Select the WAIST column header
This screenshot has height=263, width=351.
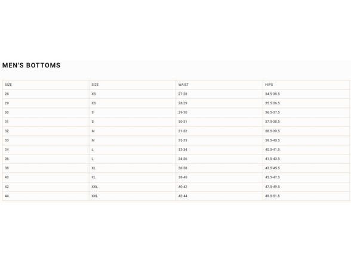(x=183, y=85)
